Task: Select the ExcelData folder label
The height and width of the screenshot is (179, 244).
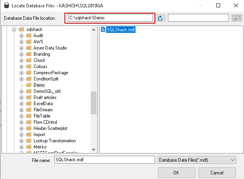Action: pyautogui.click(x=43, y=104)
